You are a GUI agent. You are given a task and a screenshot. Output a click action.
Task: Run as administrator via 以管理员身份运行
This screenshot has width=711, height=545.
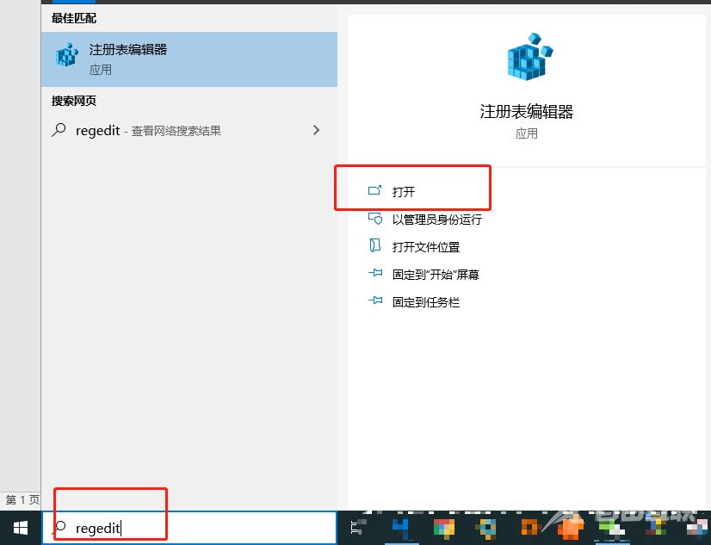tap(425, 220)
